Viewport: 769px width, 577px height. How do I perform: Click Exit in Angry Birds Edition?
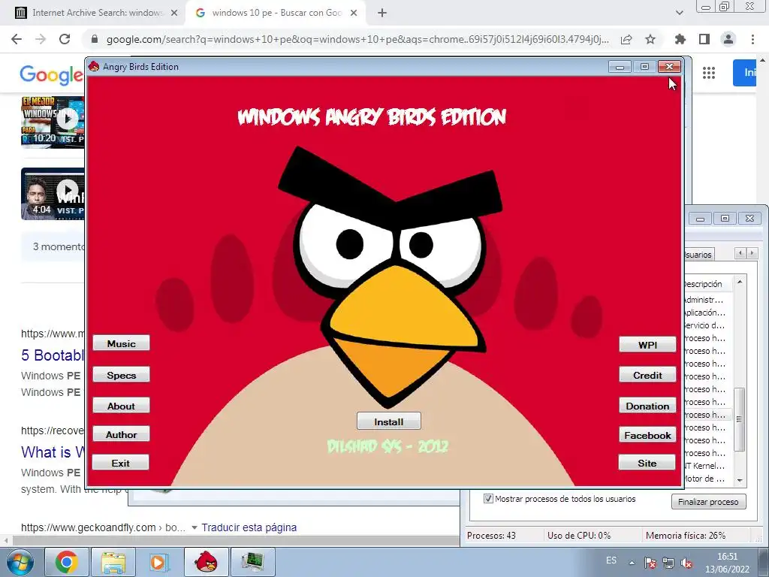click(x=121, y=463)
